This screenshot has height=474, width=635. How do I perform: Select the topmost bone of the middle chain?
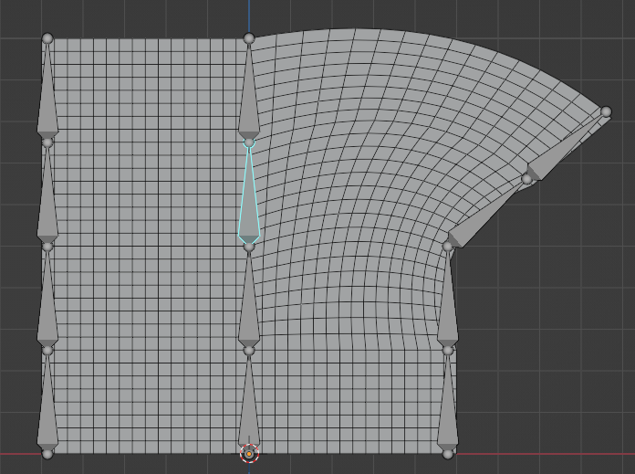coord(249,100)
